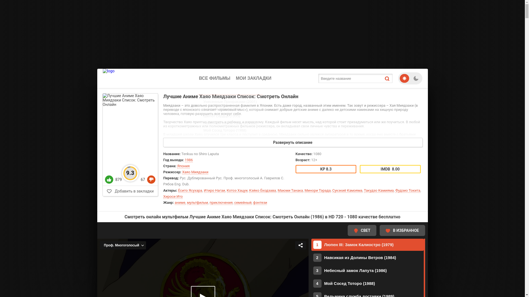Open actor Маюми Танака link

point(290,191)
